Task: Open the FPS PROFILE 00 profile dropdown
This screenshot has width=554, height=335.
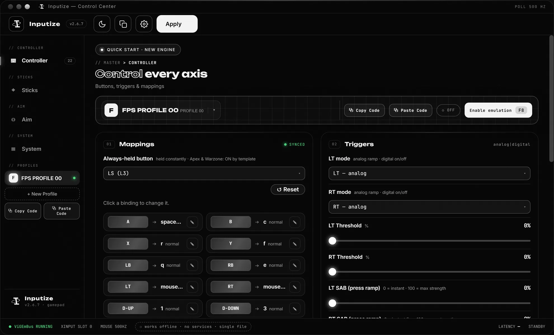Action: click(161, 110)
